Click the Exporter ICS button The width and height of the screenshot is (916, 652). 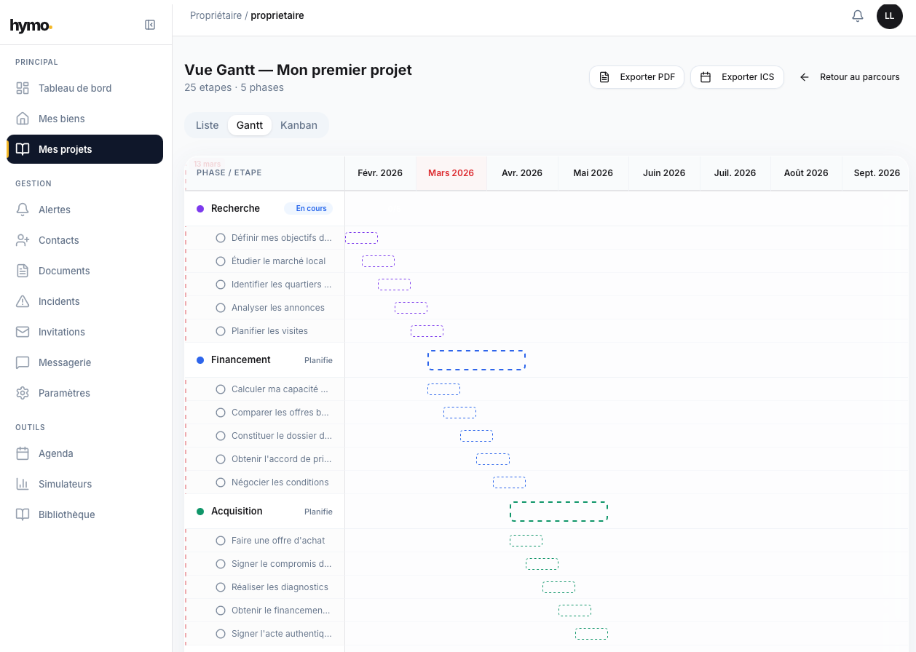click(x=736, y=76)
